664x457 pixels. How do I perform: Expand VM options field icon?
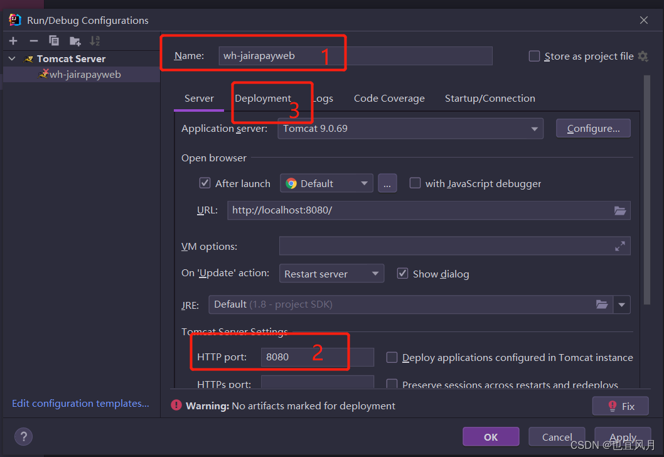pos(620,246)
